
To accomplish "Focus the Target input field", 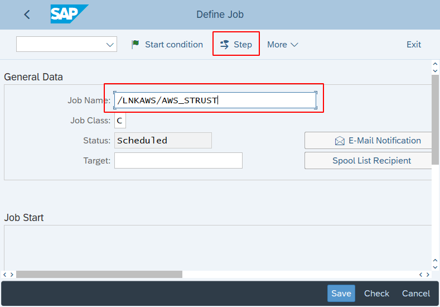I will click(x=178, y=161).
